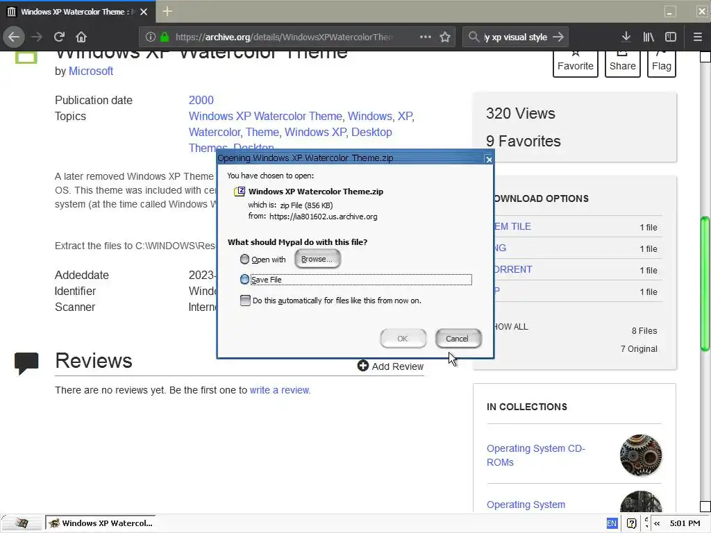Open the TORRENT download option

pos(513,270)
